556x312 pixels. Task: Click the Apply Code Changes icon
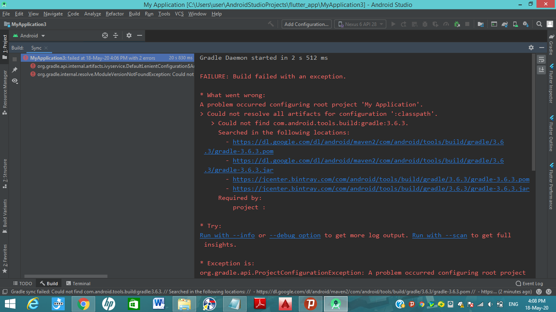point(414,24)
